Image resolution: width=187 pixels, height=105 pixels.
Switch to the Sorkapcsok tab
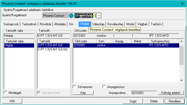coord(11,24)
